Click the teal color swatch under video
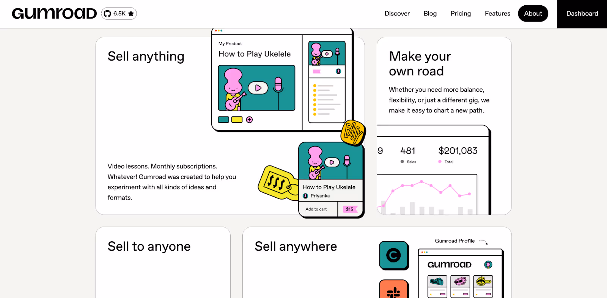The width and height of the screenshot is (607, 298). click(x=223, y=120)
